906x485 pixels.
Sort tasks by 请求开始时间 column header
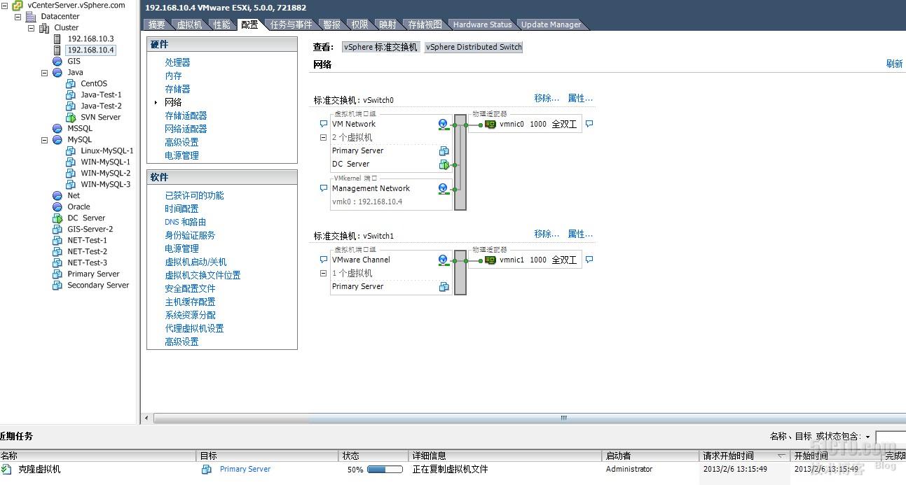745,456
